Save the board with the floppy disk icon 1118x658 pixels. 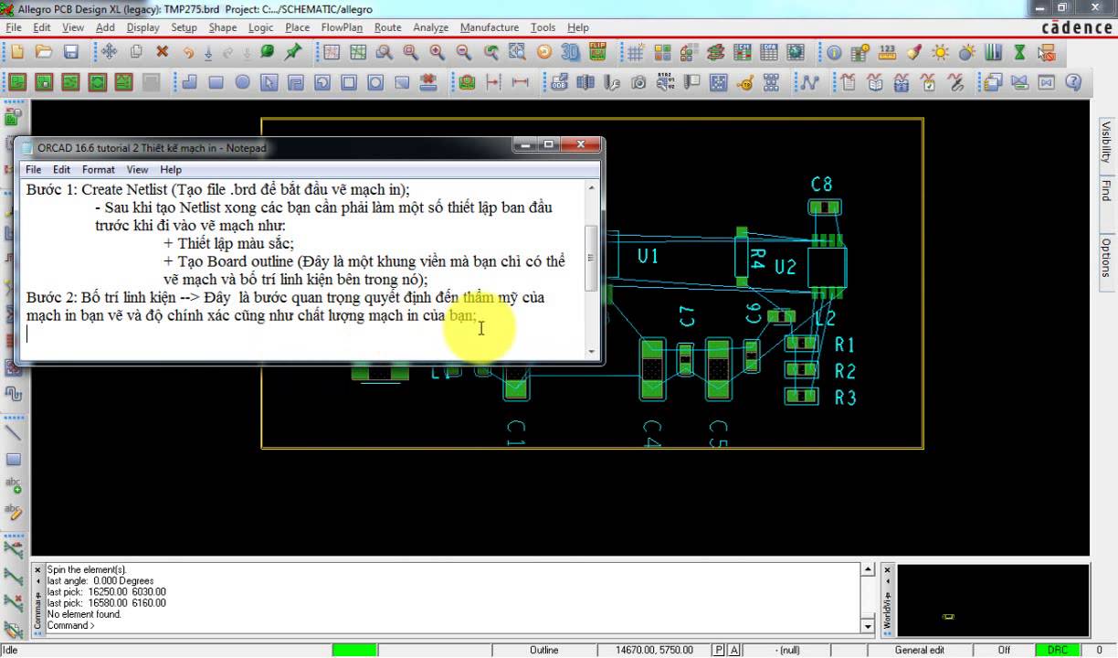(70, 52)
